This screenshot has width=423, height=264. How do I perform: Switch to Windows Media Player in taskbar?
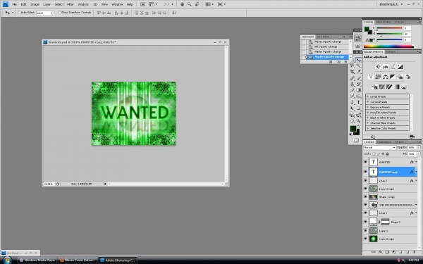(x=38, y=260)
